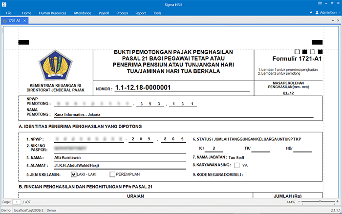Click the section A Identitas Penerima heading

80,127
